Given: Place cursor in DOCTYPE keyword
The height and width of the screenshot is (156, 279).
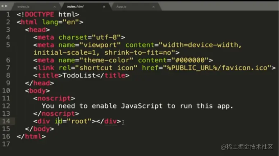Looking at the screenshot, I should pos(40,14).
